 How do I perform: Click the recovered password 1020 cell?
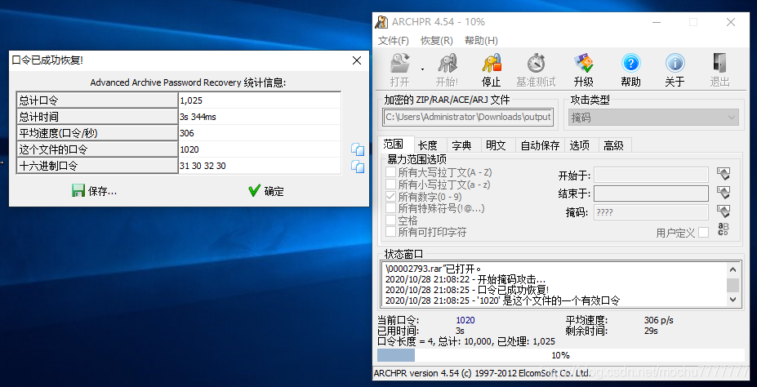[259, 149]
